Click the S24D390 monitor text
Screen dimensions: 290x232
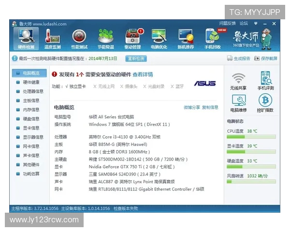pyautogui.click(x=124, y=174)
